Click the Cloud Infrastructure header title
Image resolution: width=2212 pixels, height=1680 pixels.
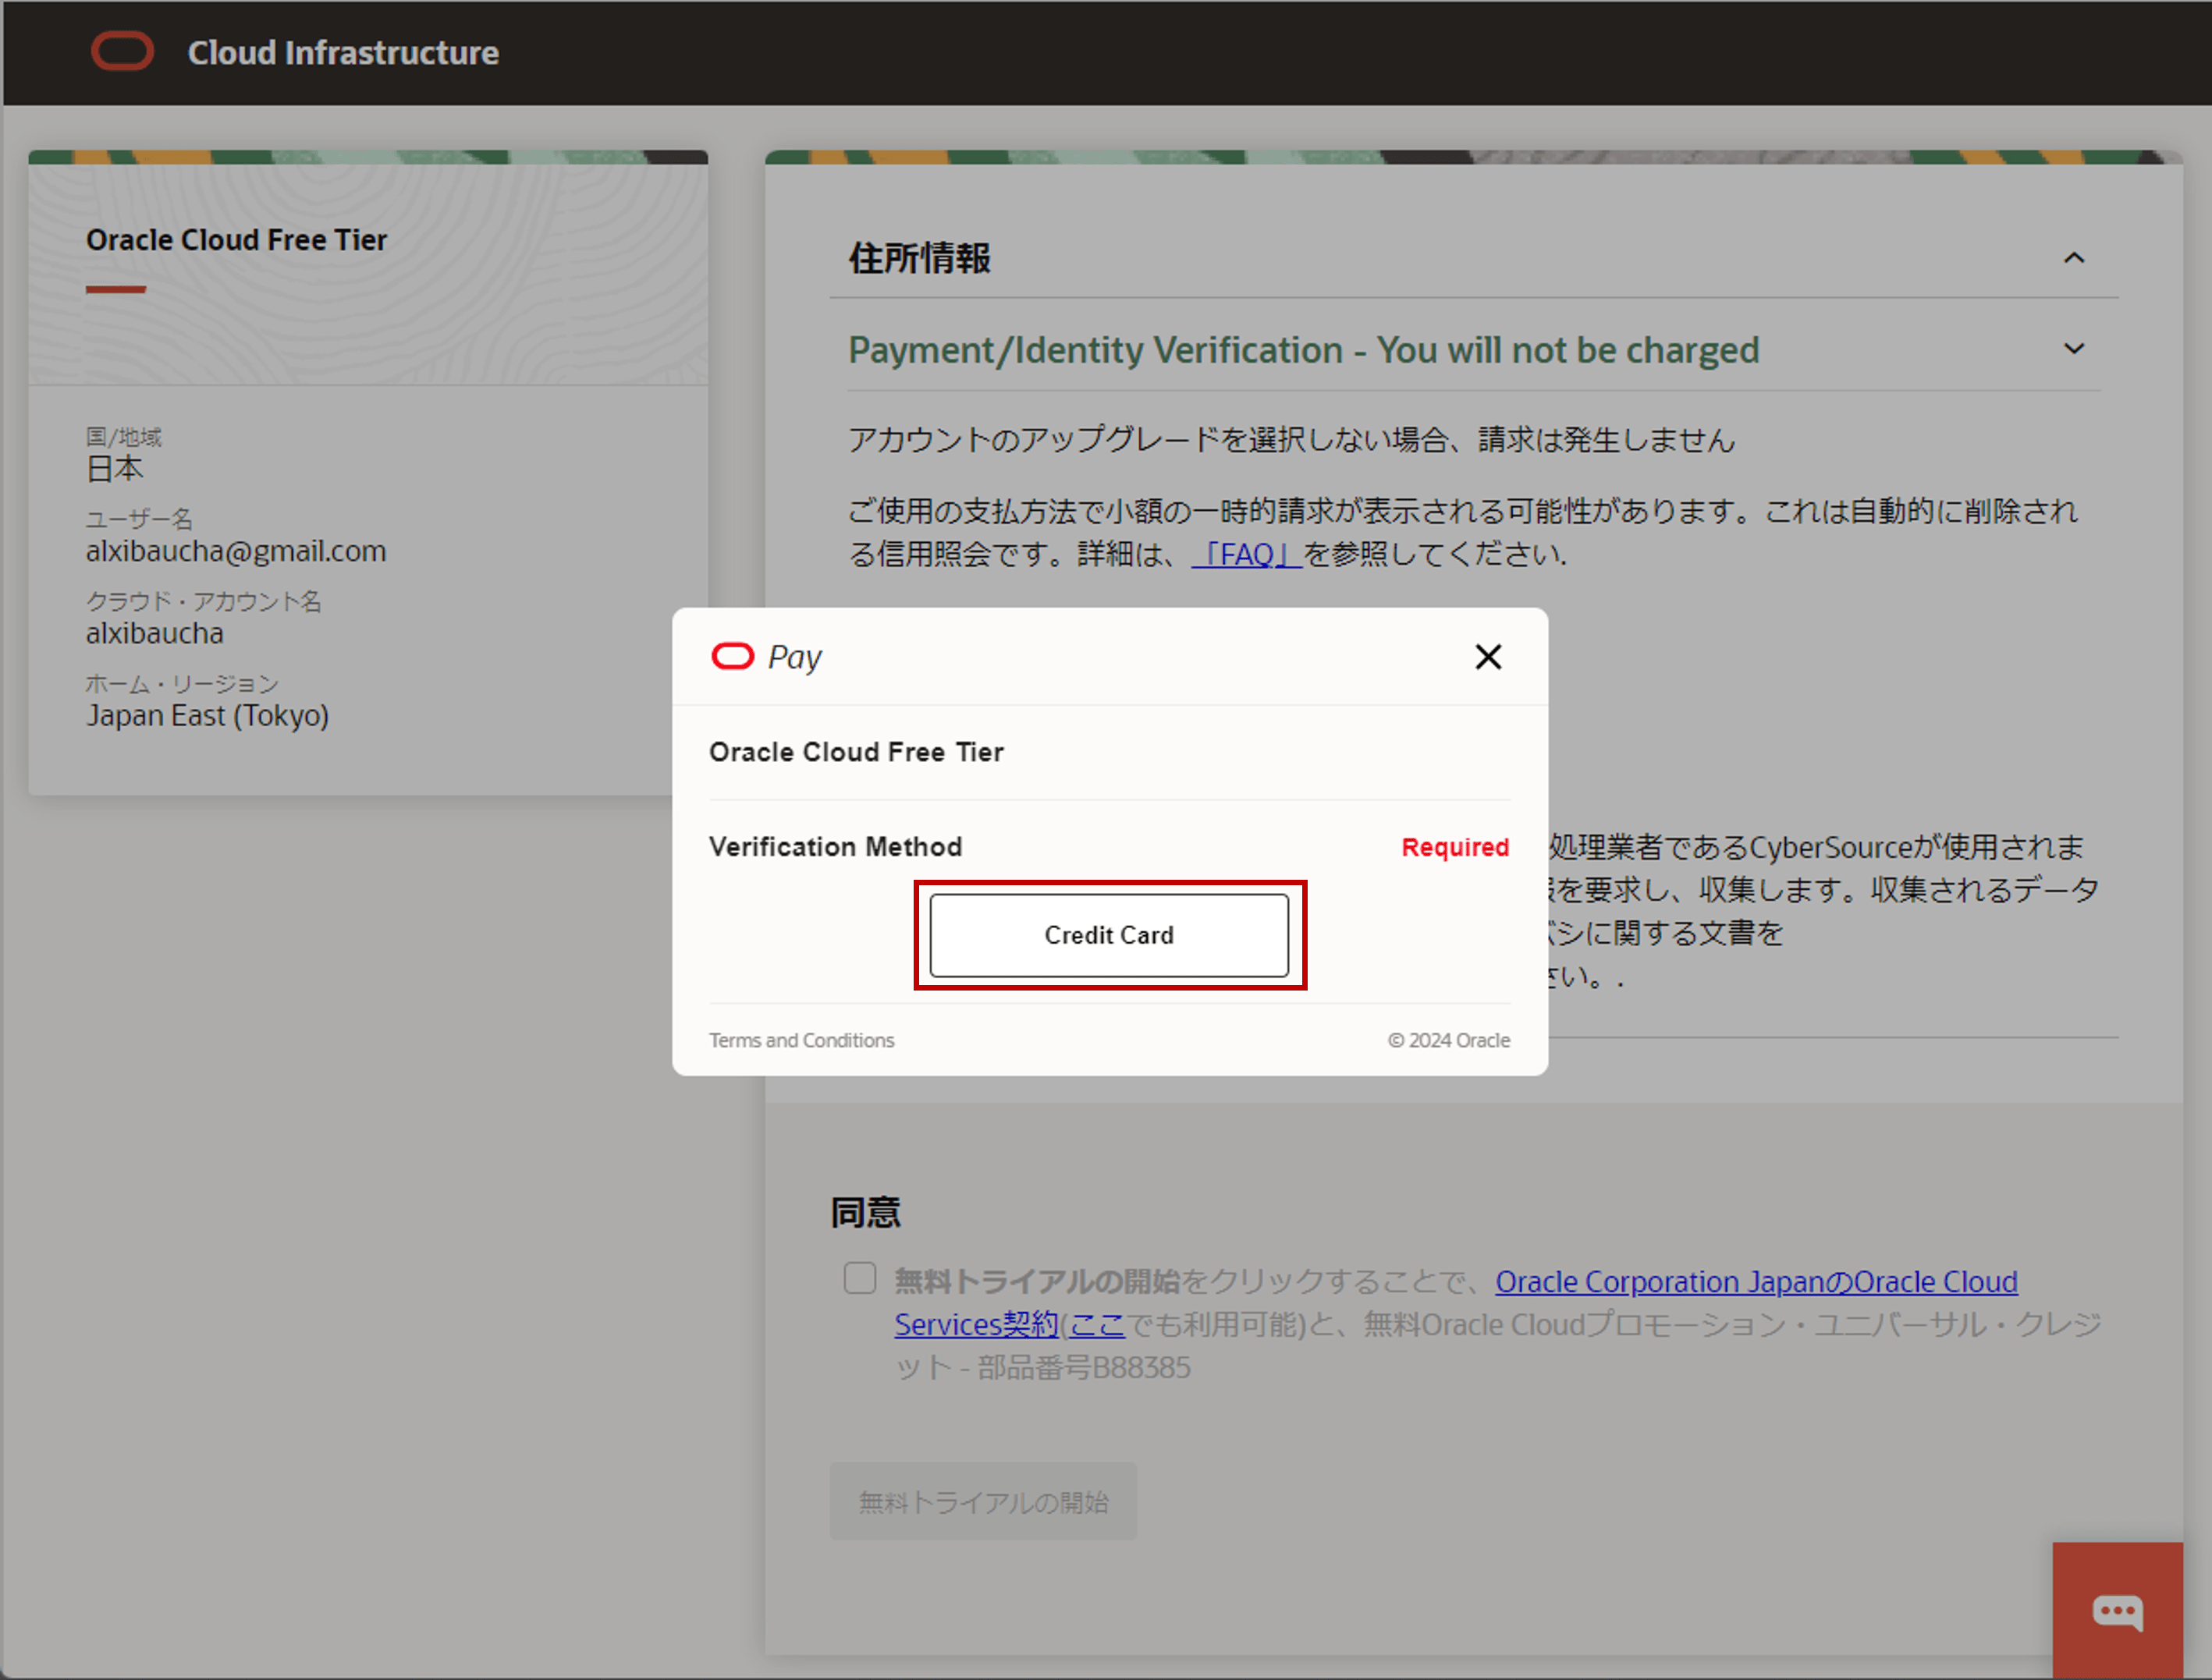click(343, 53)
